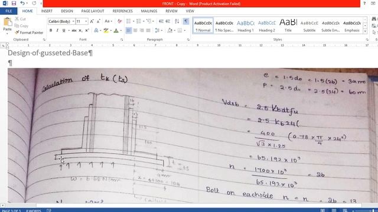Image resolution: width=378 pixels, height=212 pixels.
Task: Toggle show paragraph marks
Action: click(186, 21)
